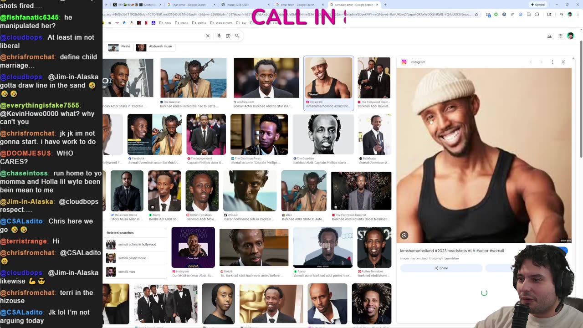Open Instagram Our MCM is Omar Abdi image
This screenshot has height=328, width=583.
coord(193,247)
